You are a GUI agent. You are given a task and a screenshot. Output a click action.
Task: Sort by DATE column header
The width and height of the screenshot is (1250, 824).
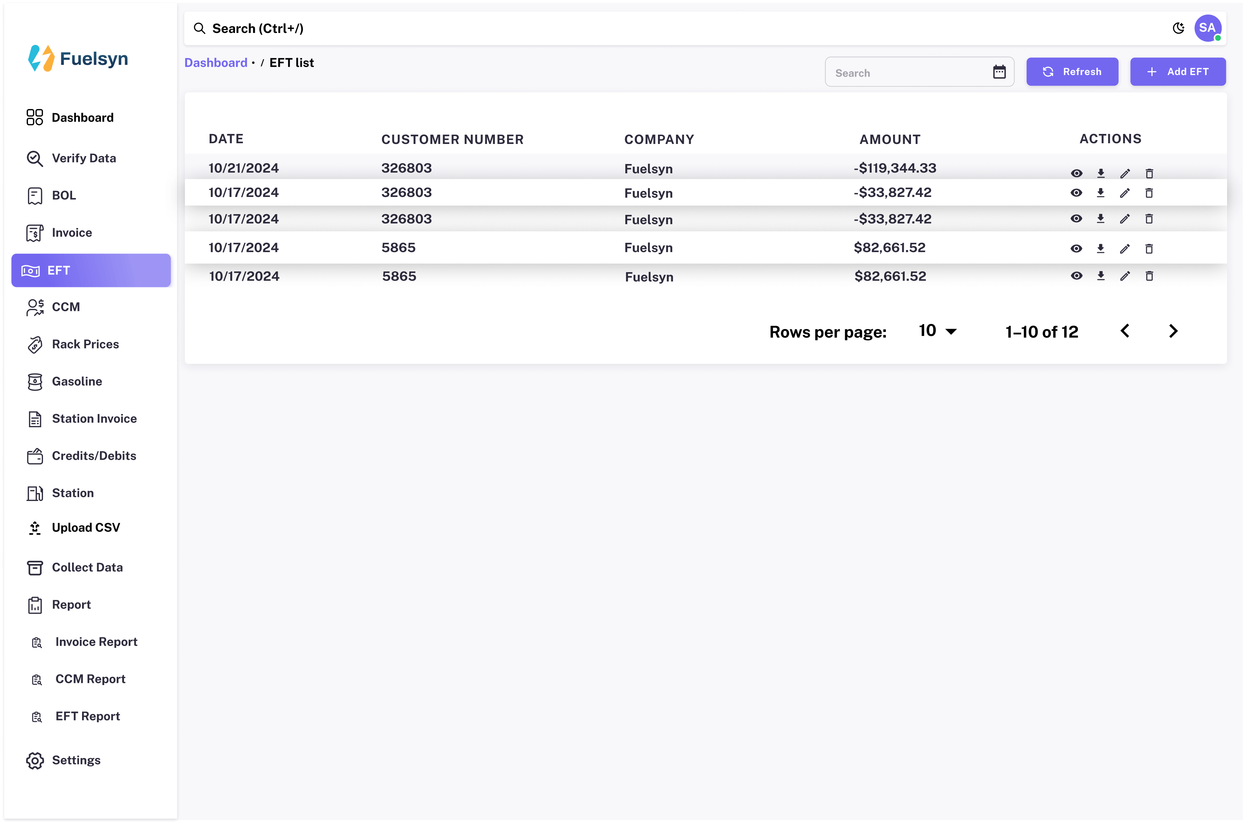tap(226, 139)
